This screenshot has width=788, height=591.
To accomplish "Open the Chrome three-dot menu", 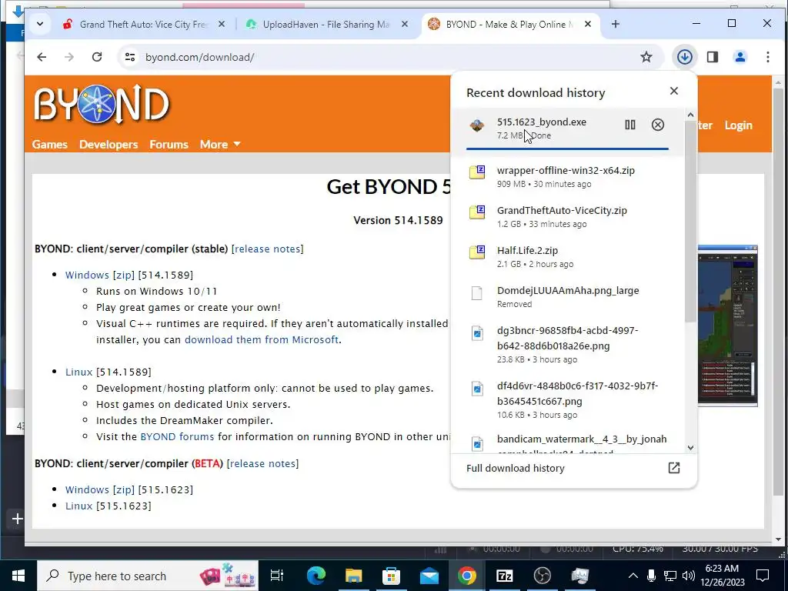I will 768,57.
